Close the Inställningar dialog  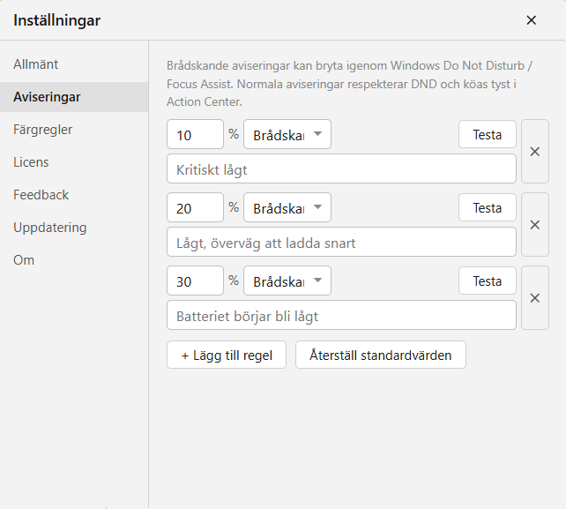coord(531,20)
